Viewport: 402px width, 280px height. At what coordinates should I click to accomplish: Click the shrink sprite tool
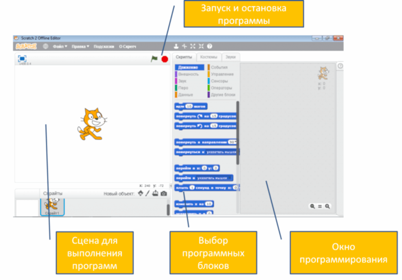pos(201,46)
